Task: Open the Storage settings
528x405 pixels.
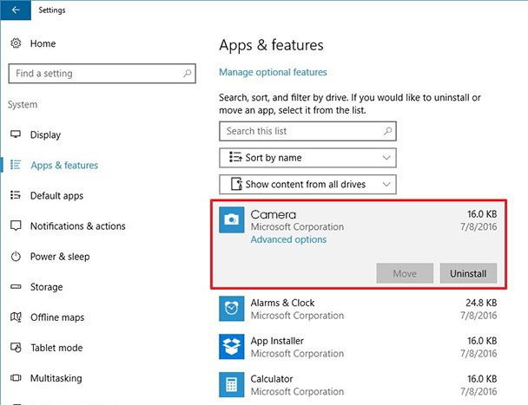Action: click(47, 287)
